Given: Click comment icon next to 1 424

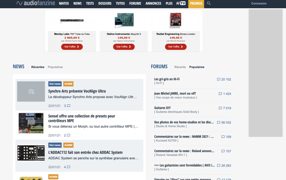Looking at the screenshot, I should click(x=220, y=94).
